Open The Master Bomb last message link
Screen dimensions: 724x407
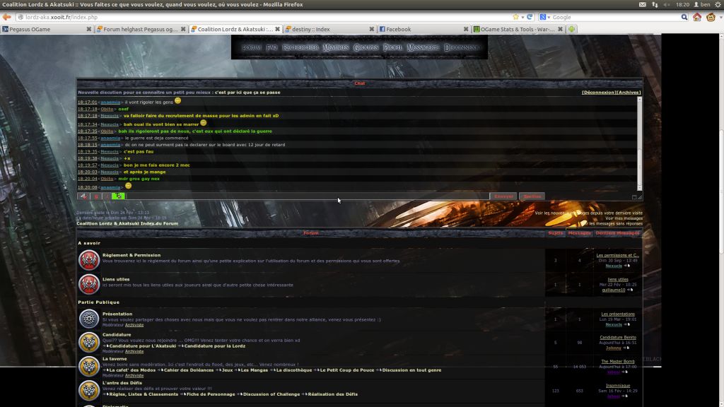pyautogui.click(x=618, y=361)
